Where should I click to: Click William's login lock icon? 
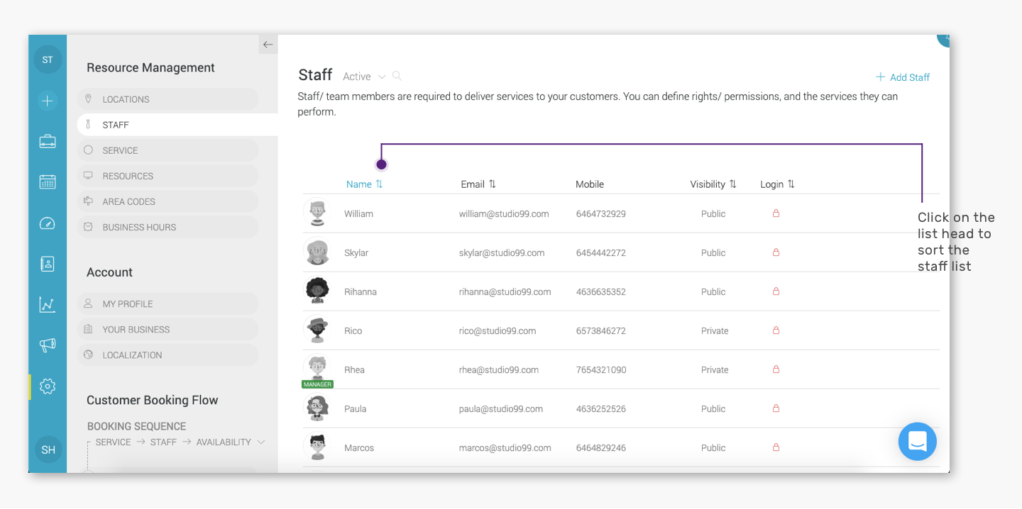[776, 213]
